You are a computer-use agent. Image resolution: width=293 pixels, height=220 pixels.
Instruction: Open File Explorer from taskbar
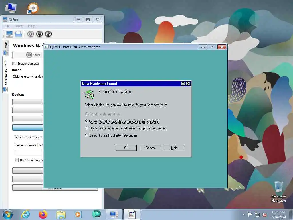(61, 215)
